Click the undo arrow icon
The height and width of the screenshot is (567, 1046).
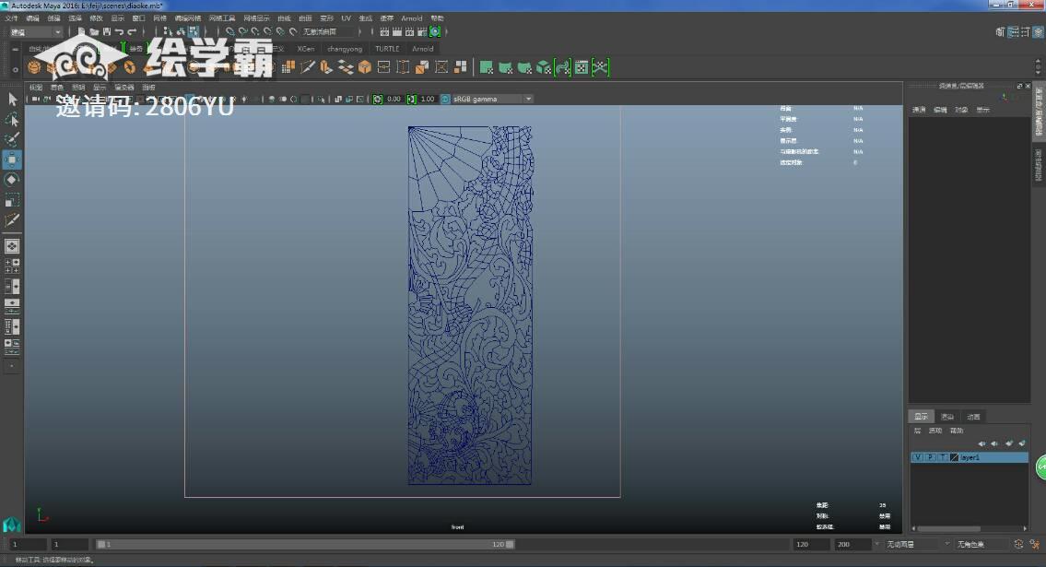click(119, 32)
